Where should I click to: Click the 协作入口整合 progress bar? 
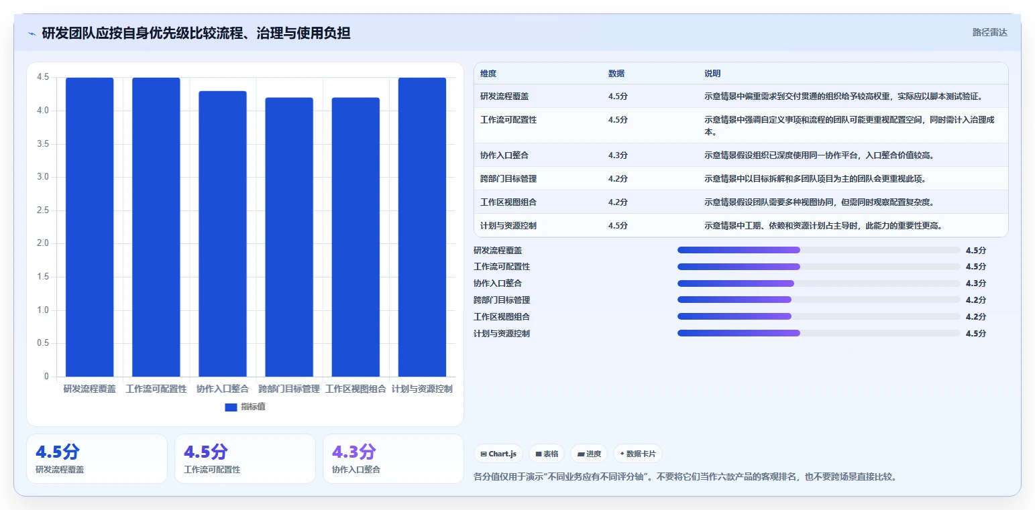pos(818,283)
